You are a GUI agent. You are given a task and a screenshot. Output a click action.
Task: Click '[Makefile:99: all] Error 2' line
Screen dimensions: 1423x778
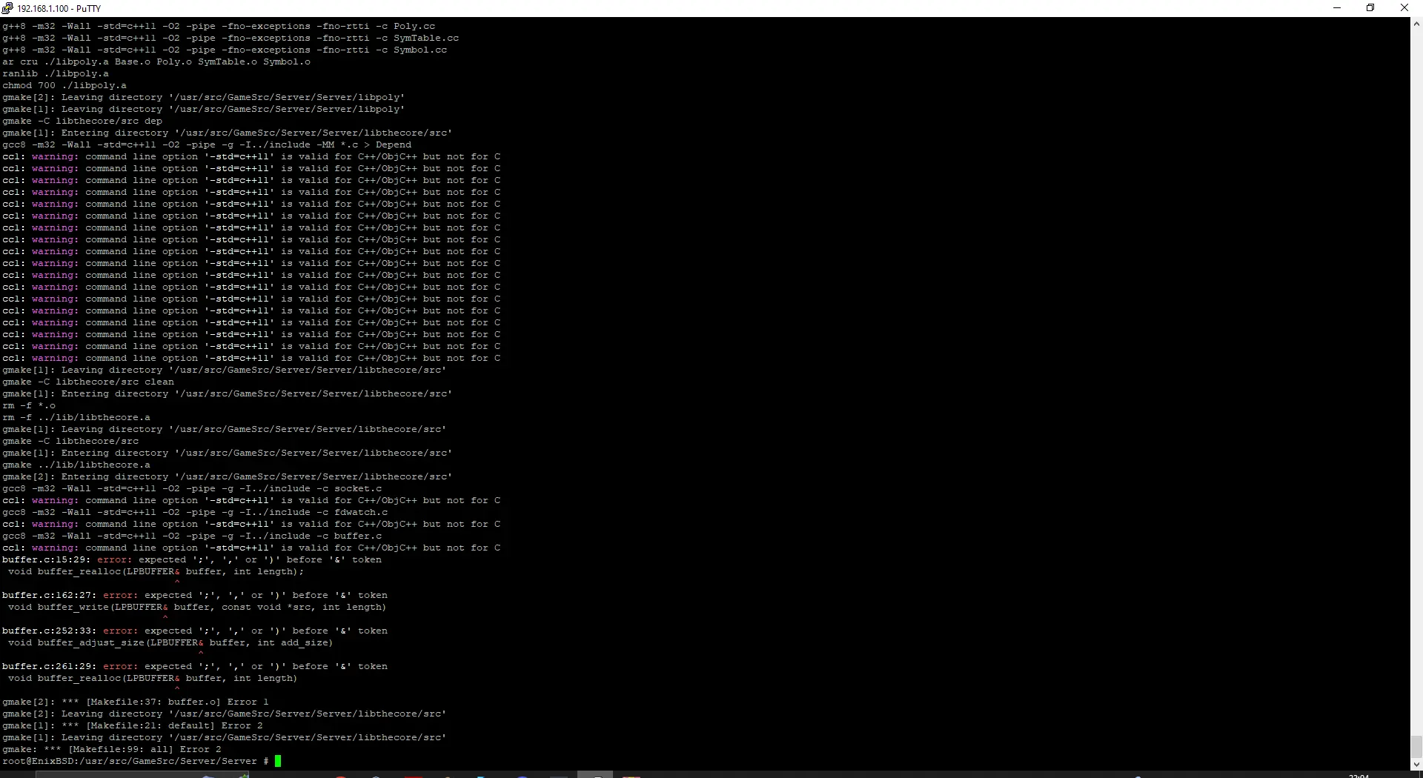tap(112, 749)
